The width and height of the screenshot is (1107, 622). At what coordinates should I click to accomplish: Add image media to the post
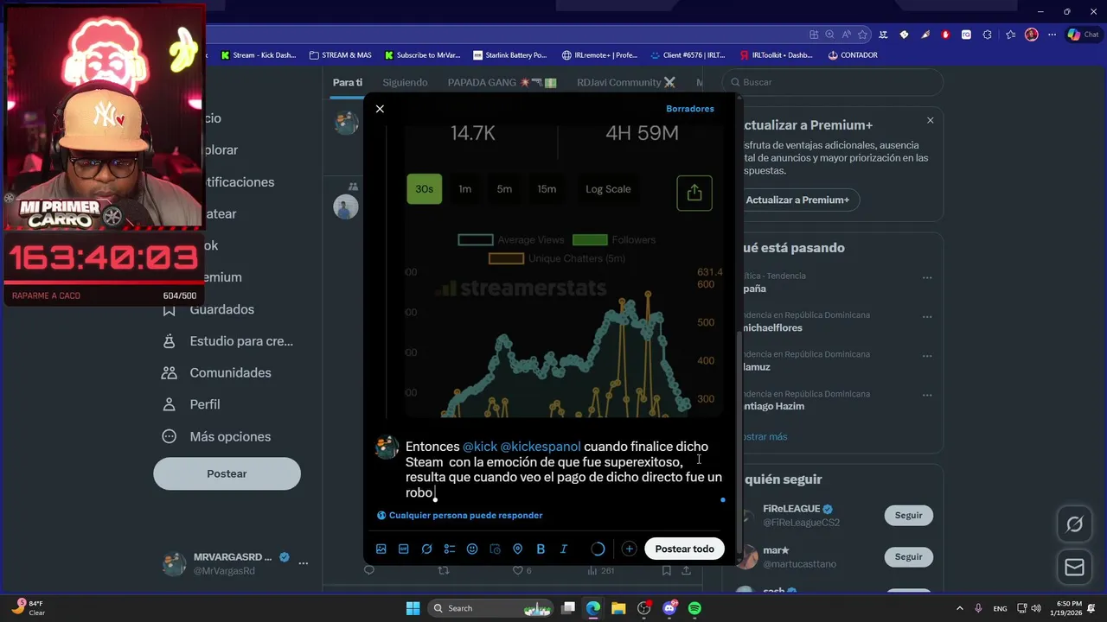[381, 549]
